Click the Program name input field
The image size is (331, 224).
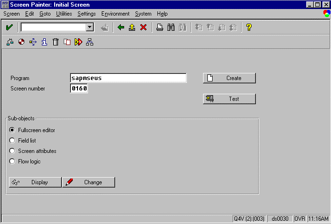pos(128,78)
